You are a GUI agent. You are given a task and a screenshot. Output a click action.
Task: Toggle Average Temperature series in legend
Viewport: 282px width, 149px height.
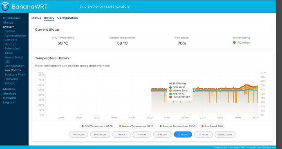coord(177,126)
